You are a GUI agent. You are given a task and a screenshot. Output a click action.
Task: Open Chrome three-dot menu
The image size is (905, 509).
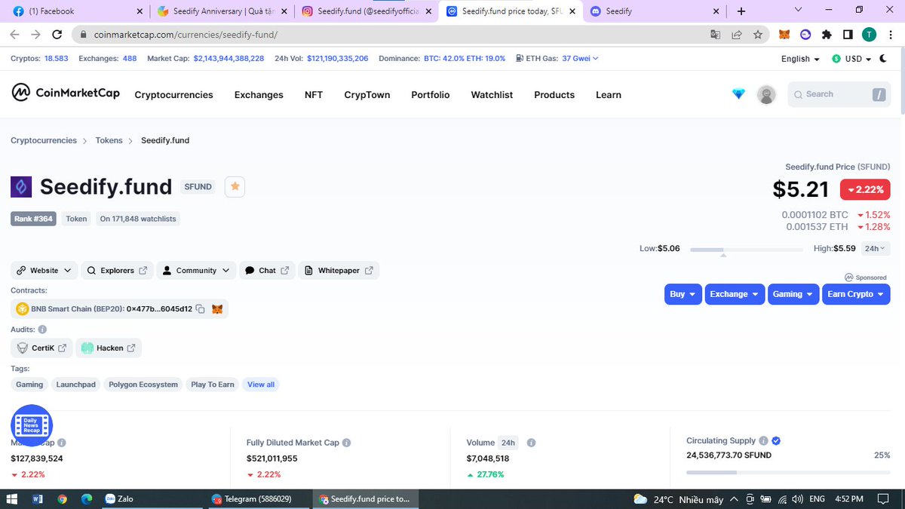click(x=891, y=35)
